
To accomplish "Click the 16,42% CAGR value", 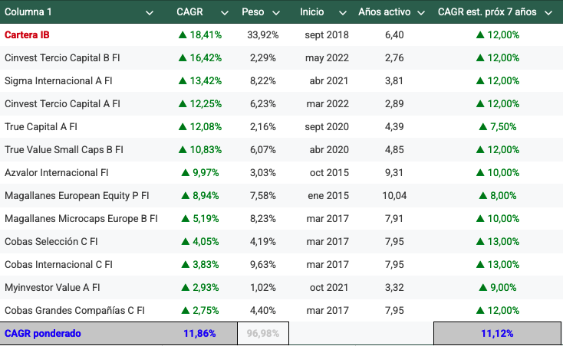I will 200,57.
